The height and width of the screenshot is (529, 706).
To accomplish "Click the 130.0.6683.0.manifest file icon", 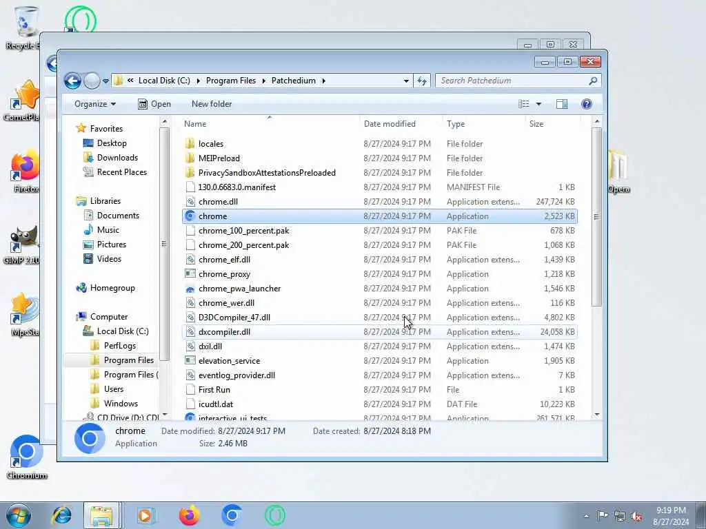I will pyautogui.click(x=190, y=187).
